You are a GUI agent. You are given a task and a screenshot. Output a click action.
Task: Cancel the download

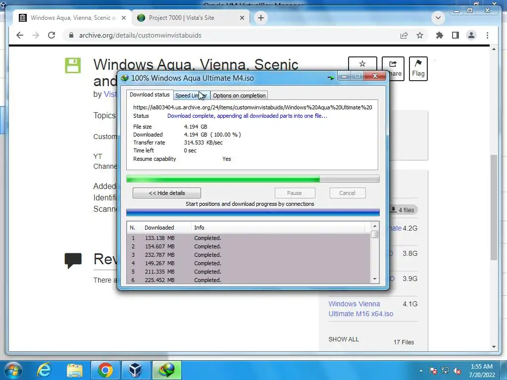348,193
